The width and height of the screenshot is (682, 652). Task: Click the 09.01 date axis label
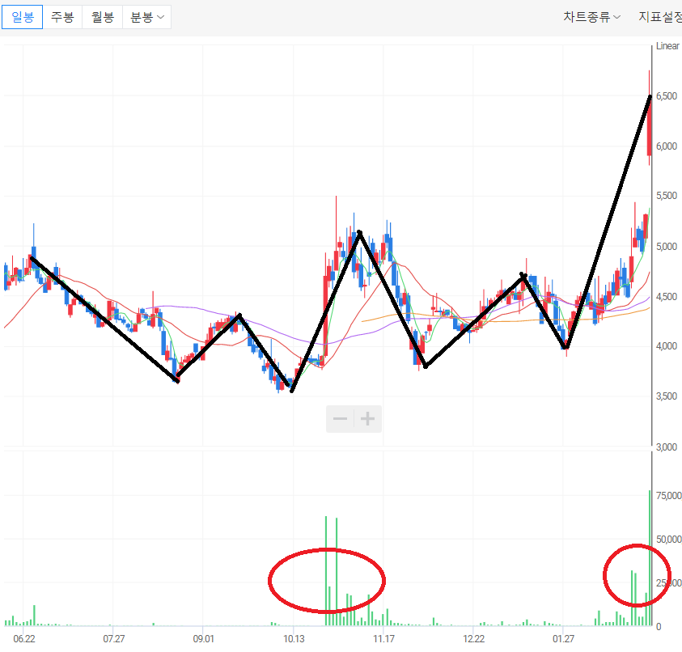tap(204, 639)
